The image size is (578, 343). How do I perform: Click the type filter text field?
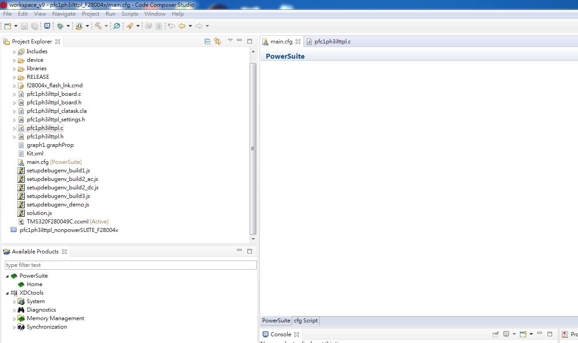tap(131, 265)
